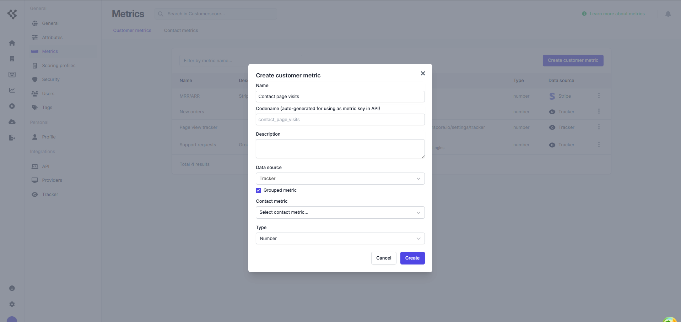Expand the Data source dropdown
The image size is (681, 322).
coord(340,179)
